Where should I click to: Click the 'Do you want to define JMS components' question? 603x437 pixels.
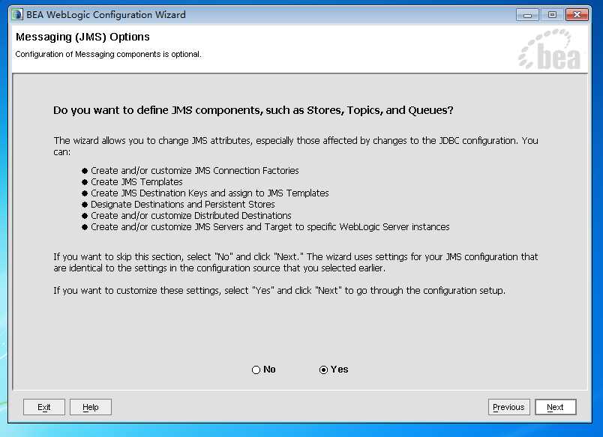(x=253, y=110)
